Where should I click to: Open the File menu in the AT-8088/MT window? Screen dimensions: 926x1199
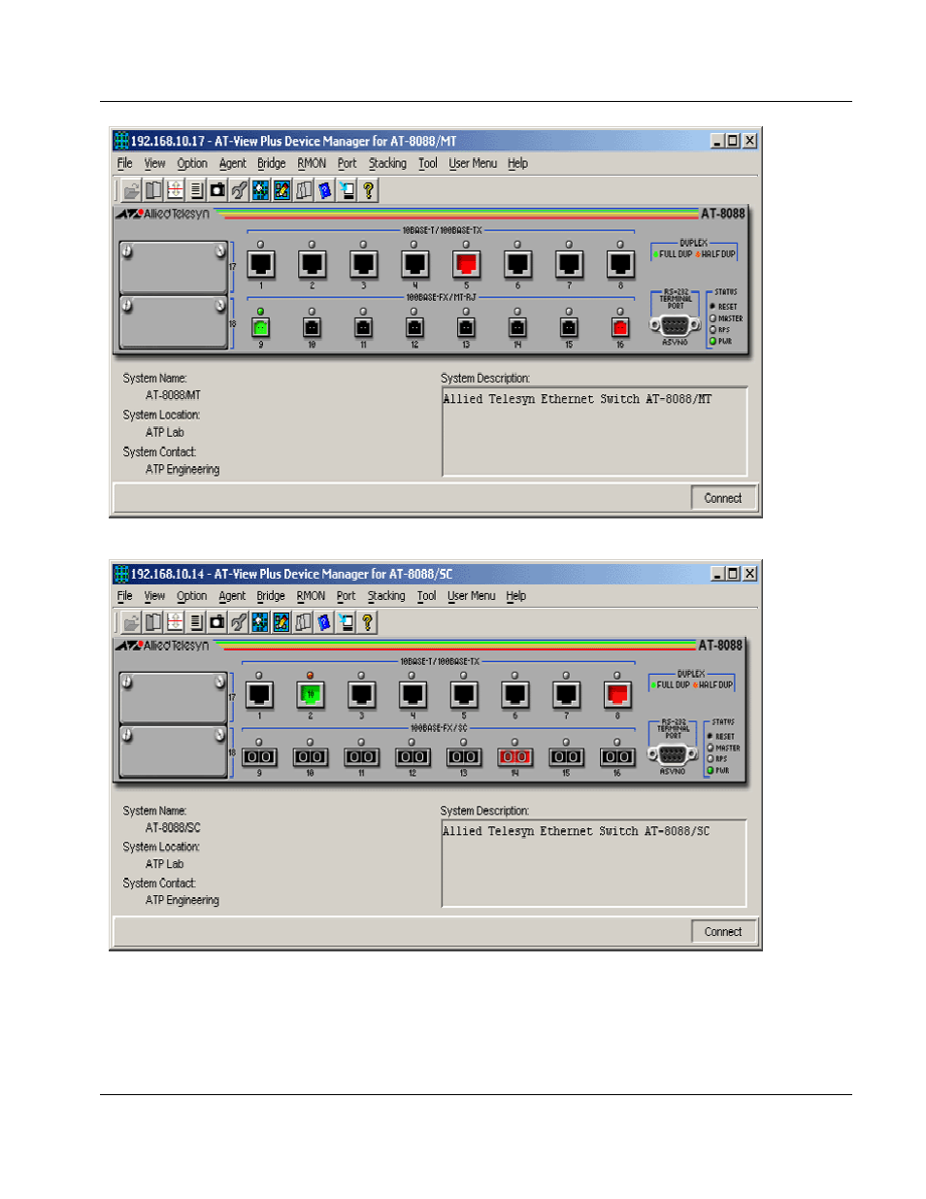[125, 164]
